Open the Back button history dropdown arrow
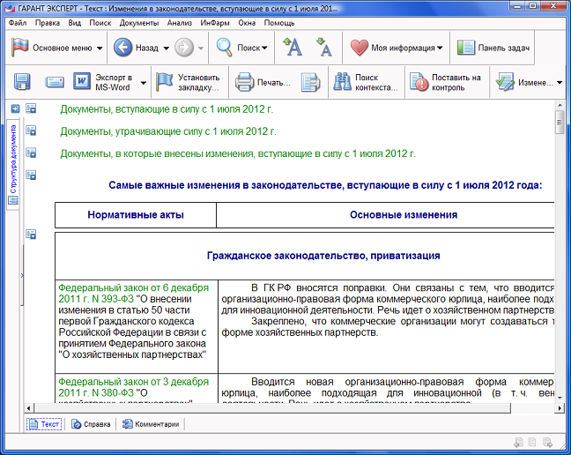This screenshot has height=455, width=571. [x=165, y=48]
